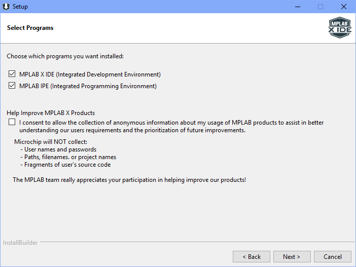Viewport: 356px width, 267px height.
Task: Click the consent text about anonymous information
Action: coord(171,126)
